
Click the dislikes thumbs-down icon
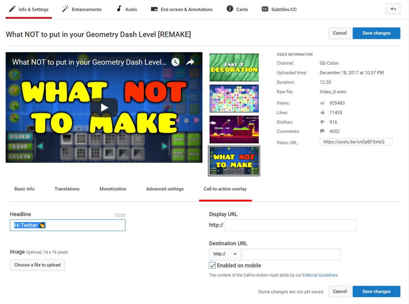pyautogui.click(x=322, y=122)
